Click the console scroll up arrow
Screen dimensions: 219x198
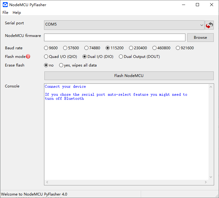(x=211, y=87)
